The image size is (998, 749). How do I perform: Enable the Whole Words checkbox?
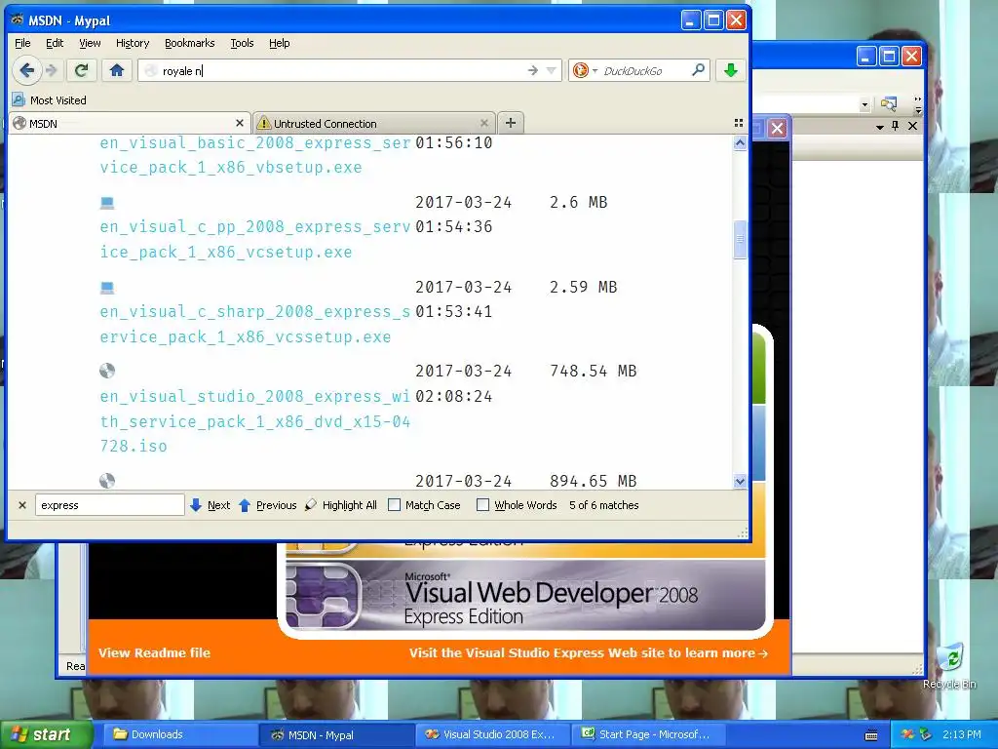pos(483,505)
